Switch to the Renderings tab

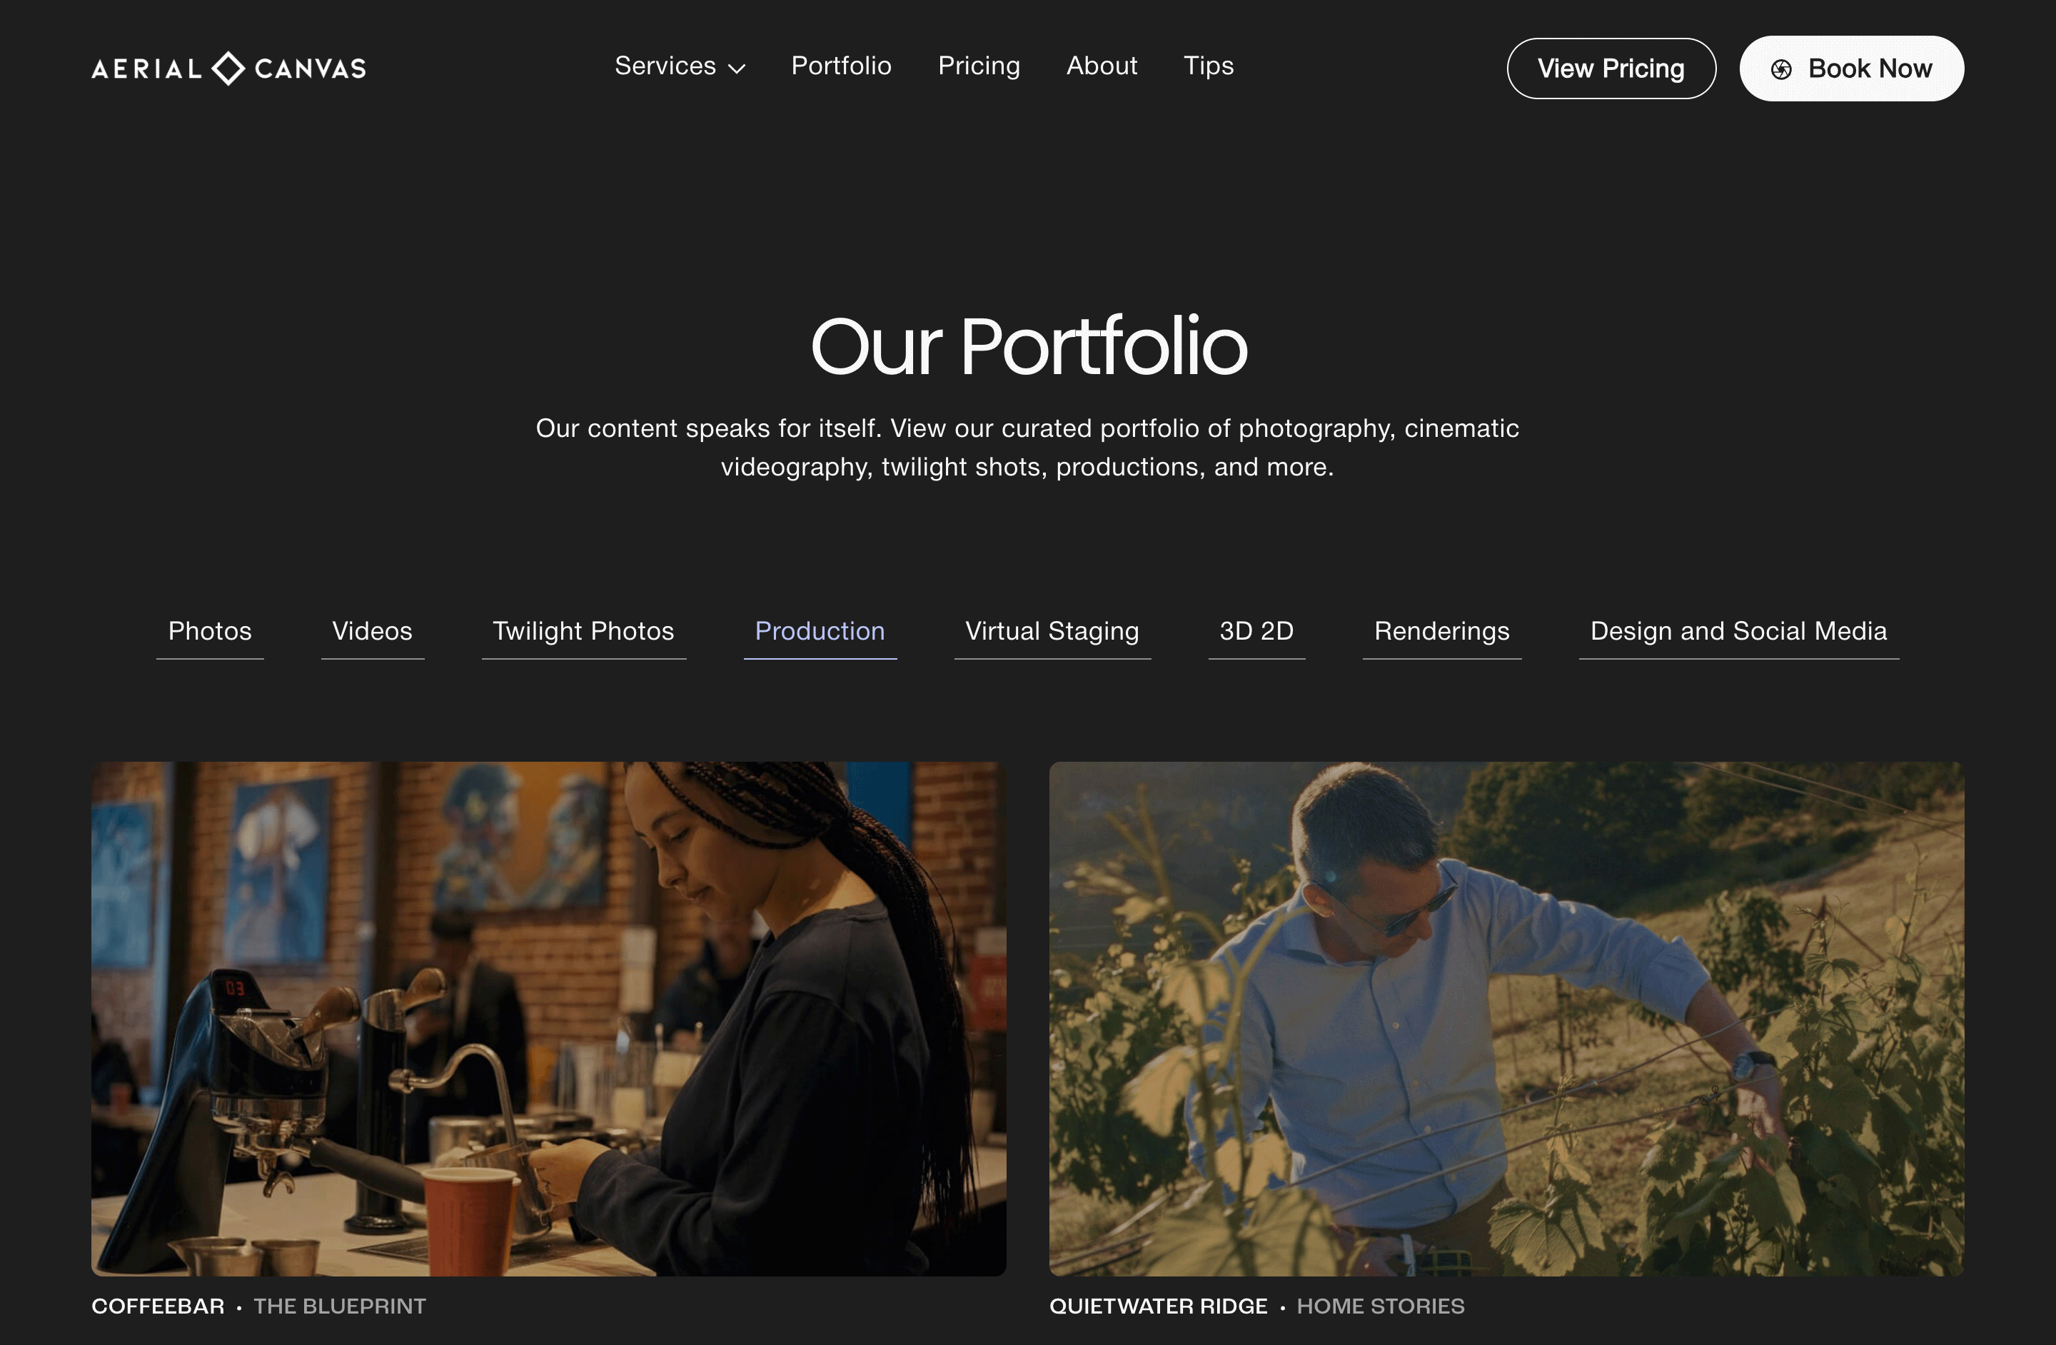tap(1442, 632)
